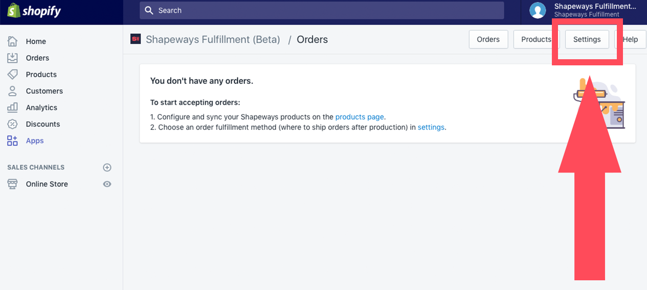Open the Shapeways Fulfillment account menu
This screenshot has width=647, height=290.
click(584, 10)
